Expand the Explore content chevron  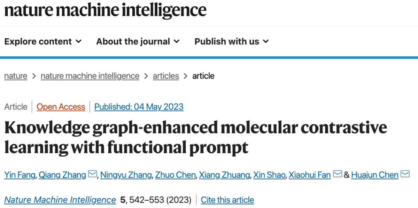coord(79,41)
